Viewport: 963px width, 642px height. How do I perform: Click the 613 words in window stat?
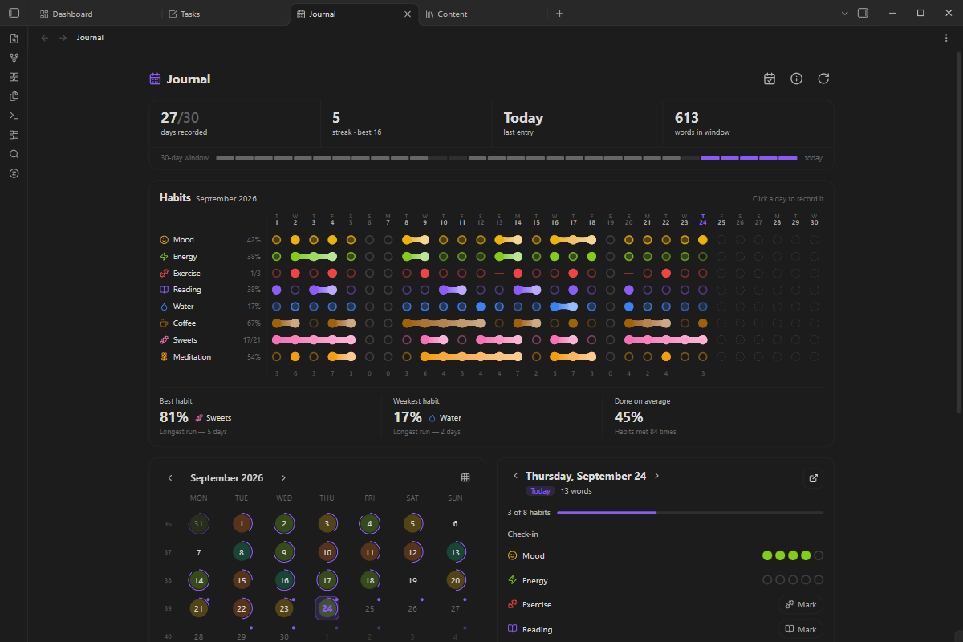pos(748,124)
